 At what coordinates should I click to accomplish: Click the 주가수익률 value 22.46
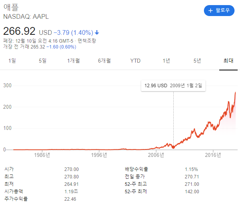click(x=70, y=199)
